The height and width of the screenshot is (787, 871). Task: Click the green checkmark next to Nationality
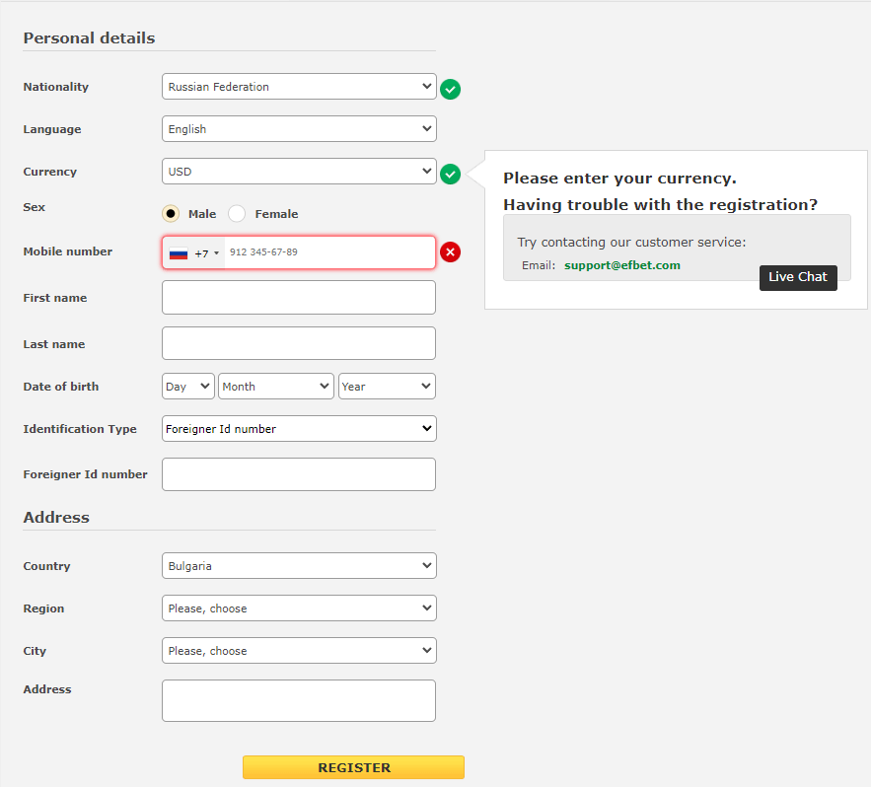point(450,89)
